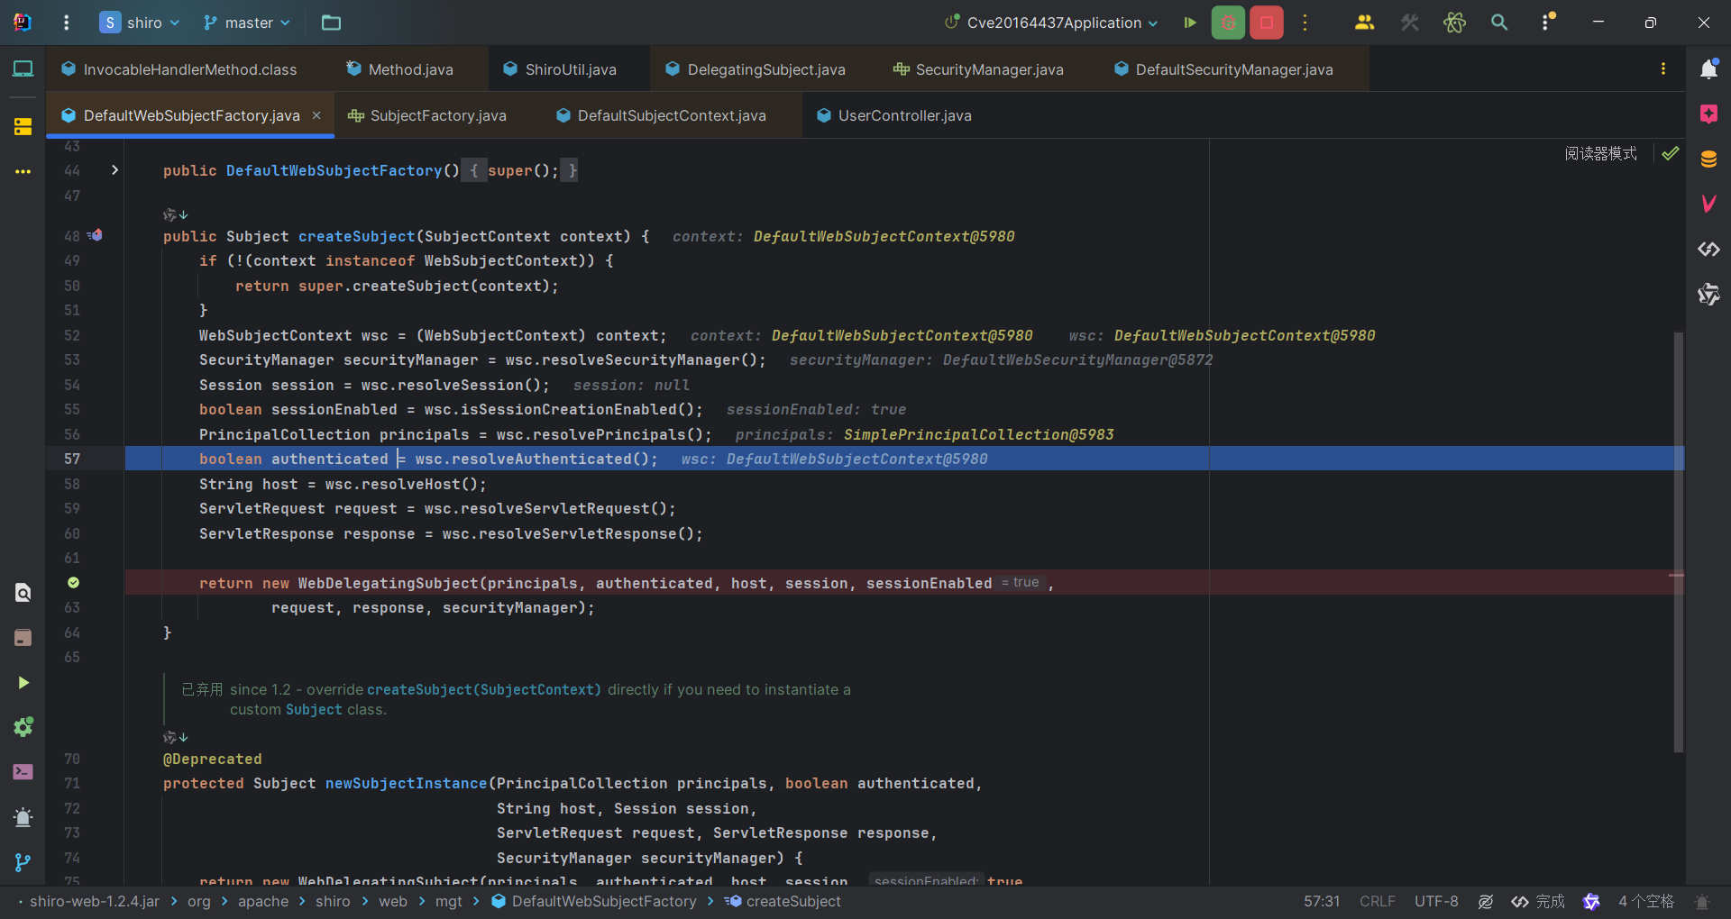The image size is (1731, 919).
Task: Open the Build output tool window icon
Action: coord(23,638)
